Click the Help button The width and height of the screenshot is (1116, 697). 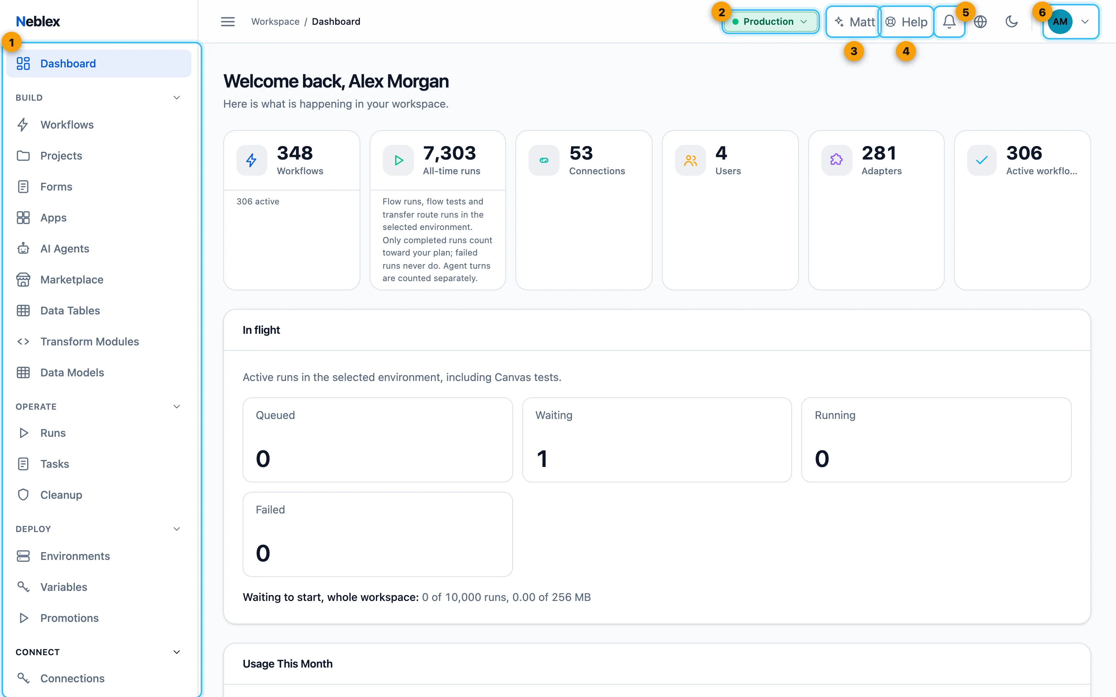pos(906,22)
